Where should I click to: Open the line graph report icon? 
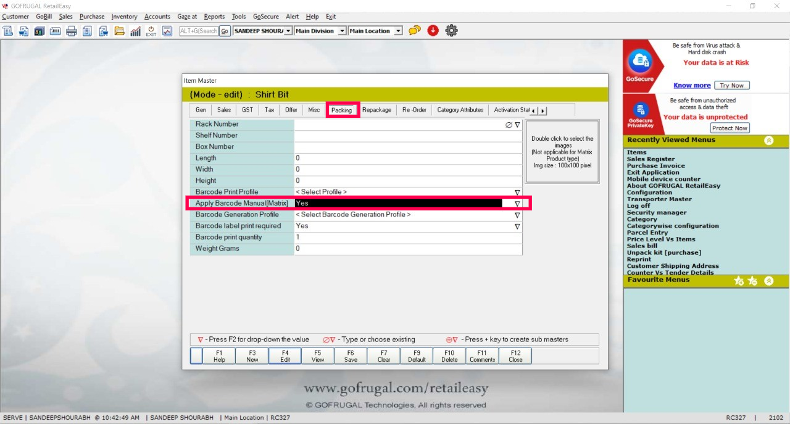click(167, 31)
